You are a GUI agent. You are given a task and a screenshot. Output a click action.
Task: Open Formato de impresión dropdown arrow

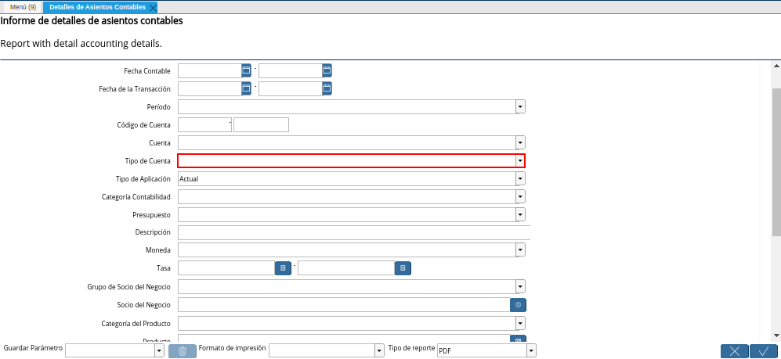point(380,351)
